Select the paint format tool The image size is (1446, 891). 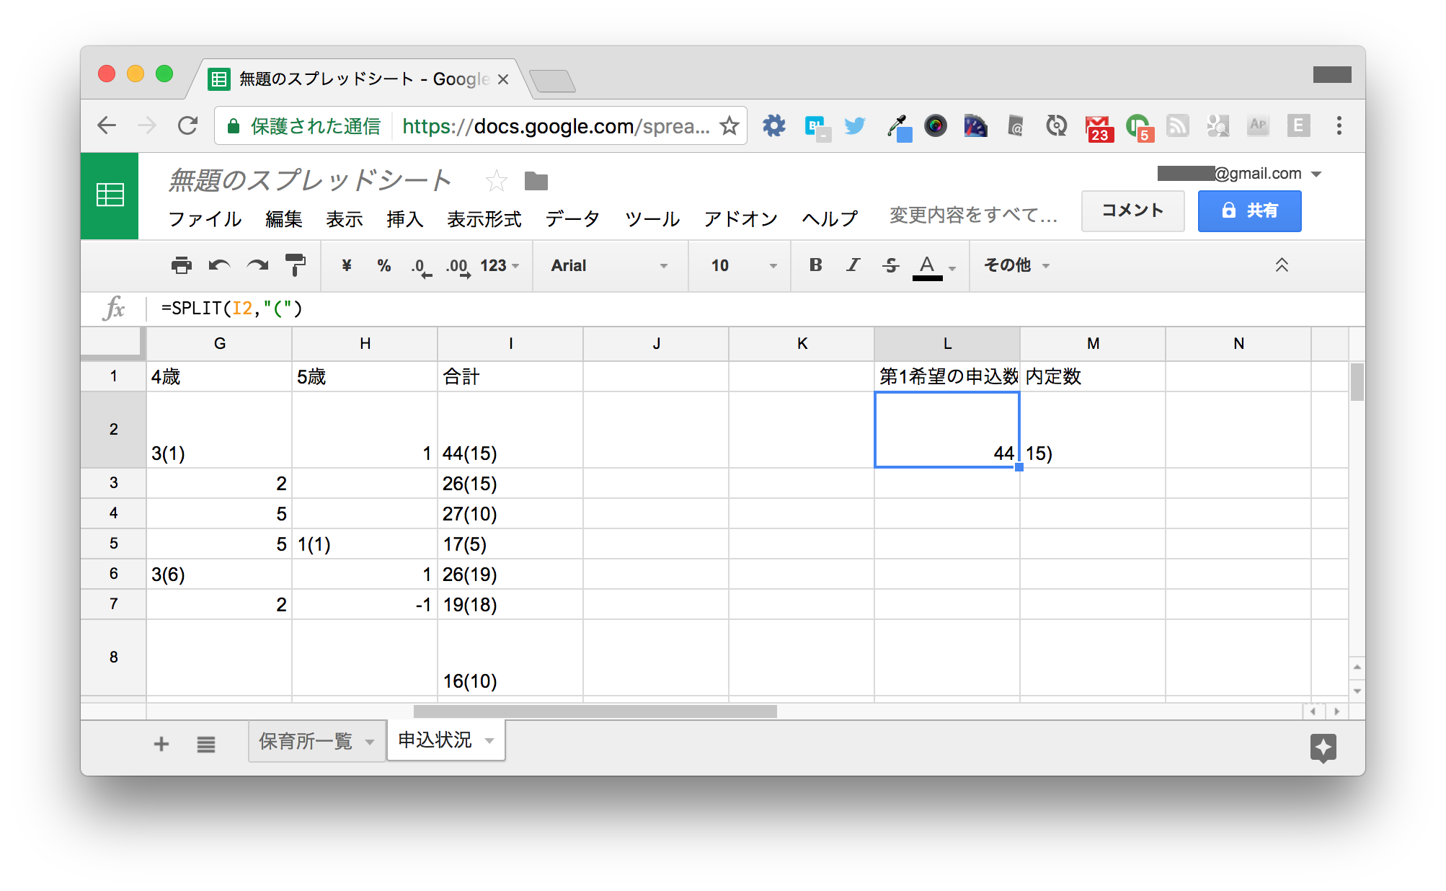click(296, 265)
